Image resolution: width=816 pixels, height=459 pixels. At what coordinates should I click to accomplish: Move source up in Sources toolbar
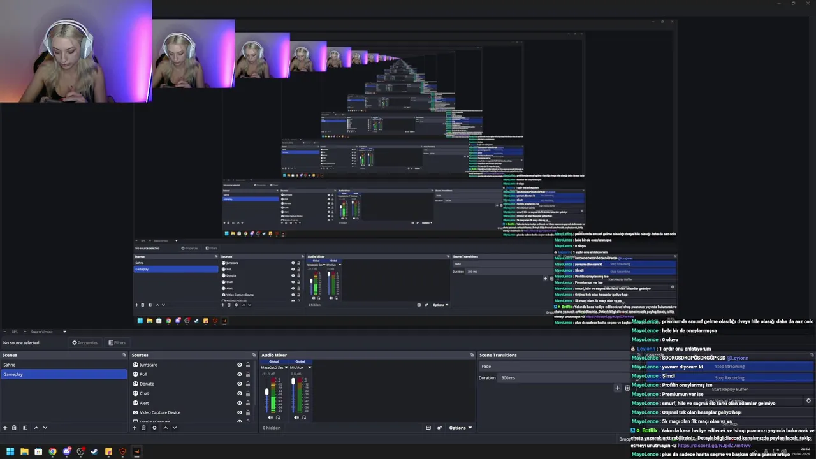pyautogui.click(x=165, y=428)
